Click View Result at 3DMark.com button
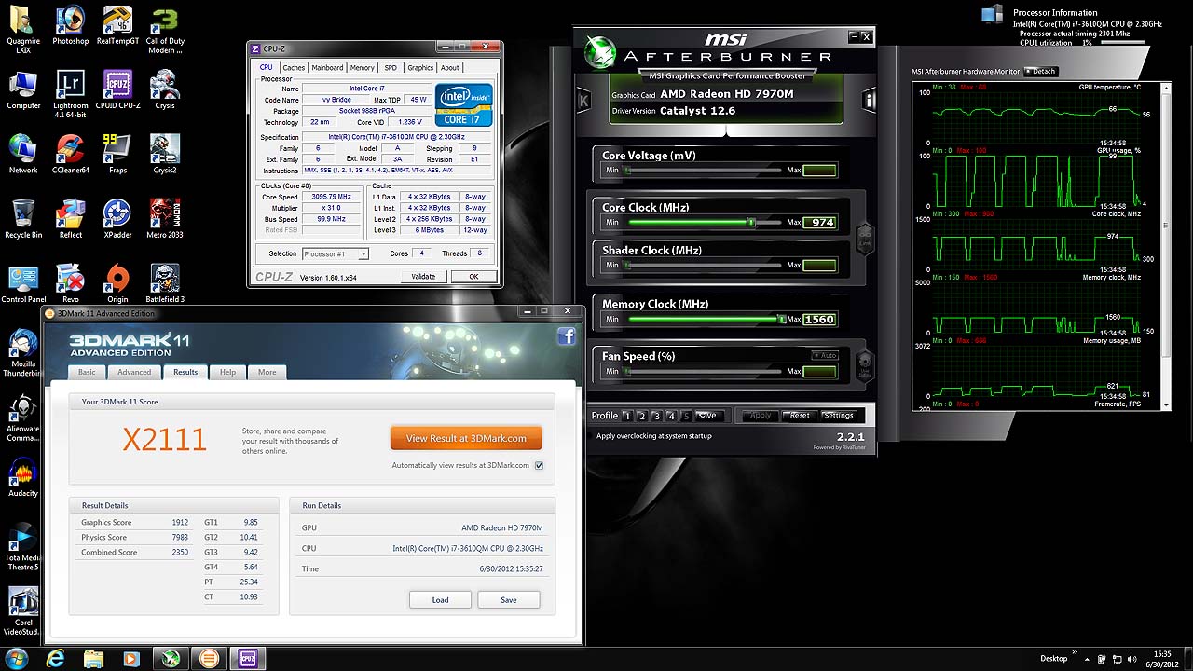The image size is (1193, 671). click(466, 438)
